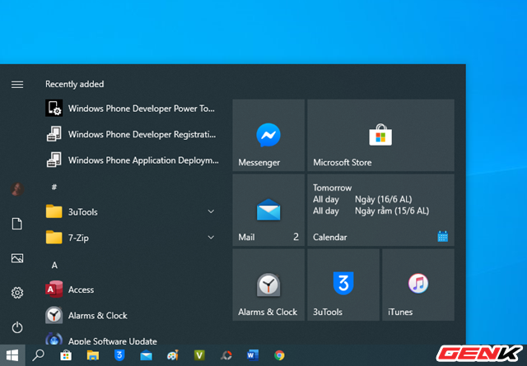This screenshot has height=366, width=527.
Task: Click the Mail tile unread count 2
Action: [x=296, y=237]
